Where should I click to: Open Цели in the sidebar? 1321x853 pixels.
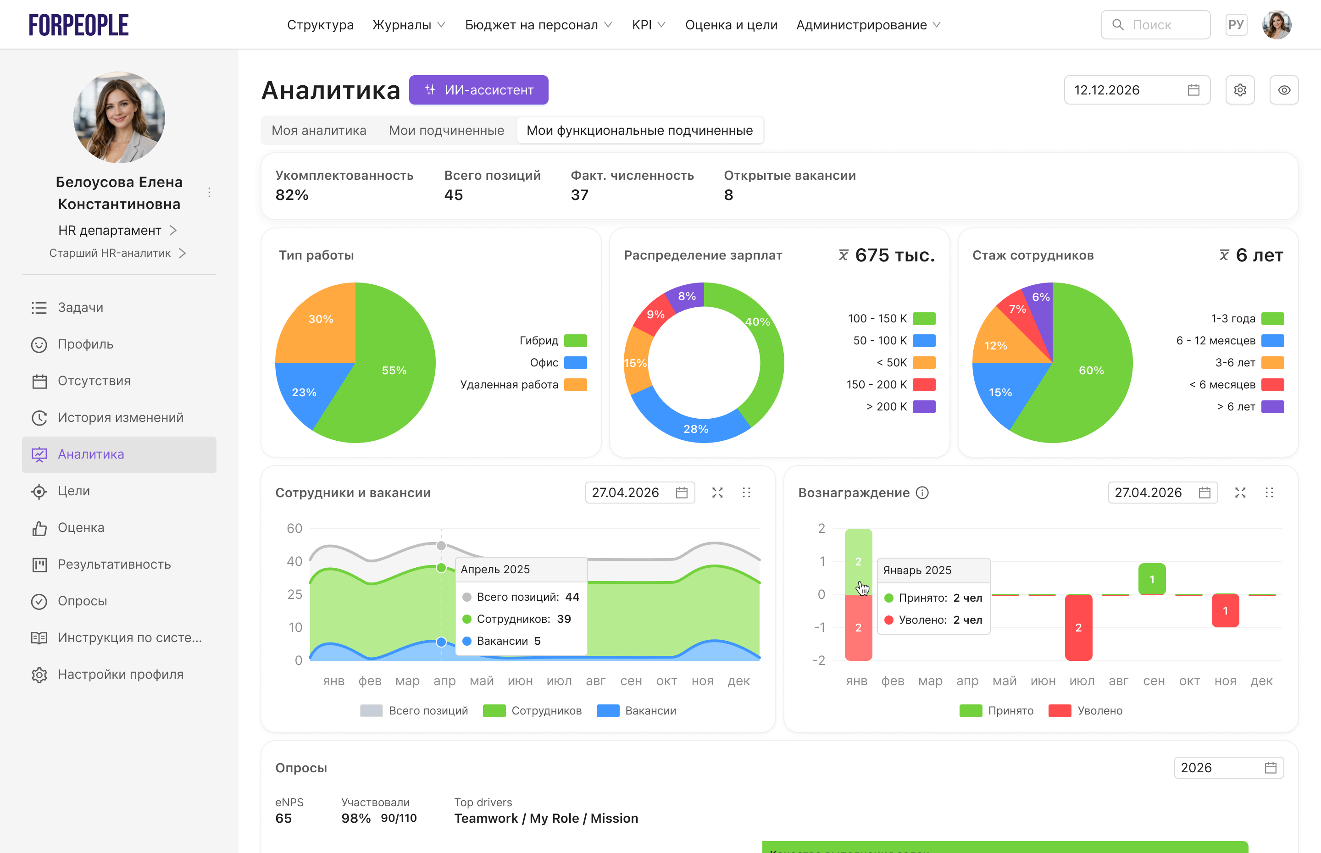[74, 491]
